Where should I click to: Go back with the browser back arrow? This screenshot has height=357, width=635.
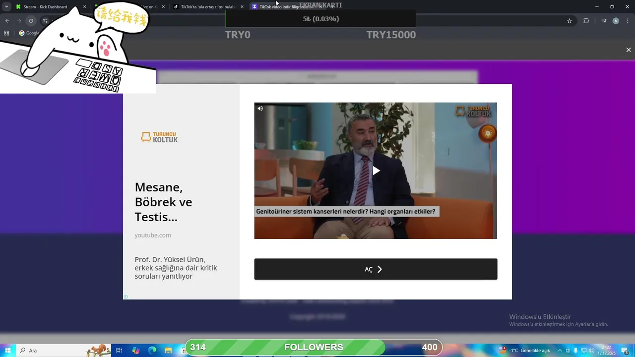coord(7,21)
